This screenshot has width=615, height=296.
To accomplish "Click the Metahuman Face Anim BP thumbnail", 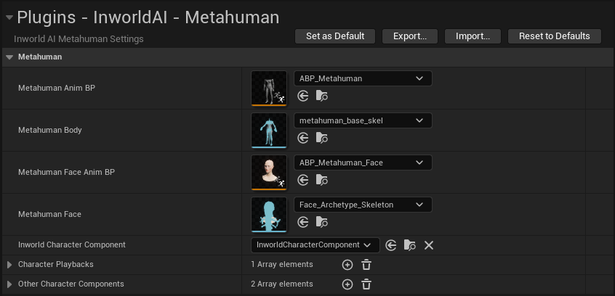I will coord(269,172).
